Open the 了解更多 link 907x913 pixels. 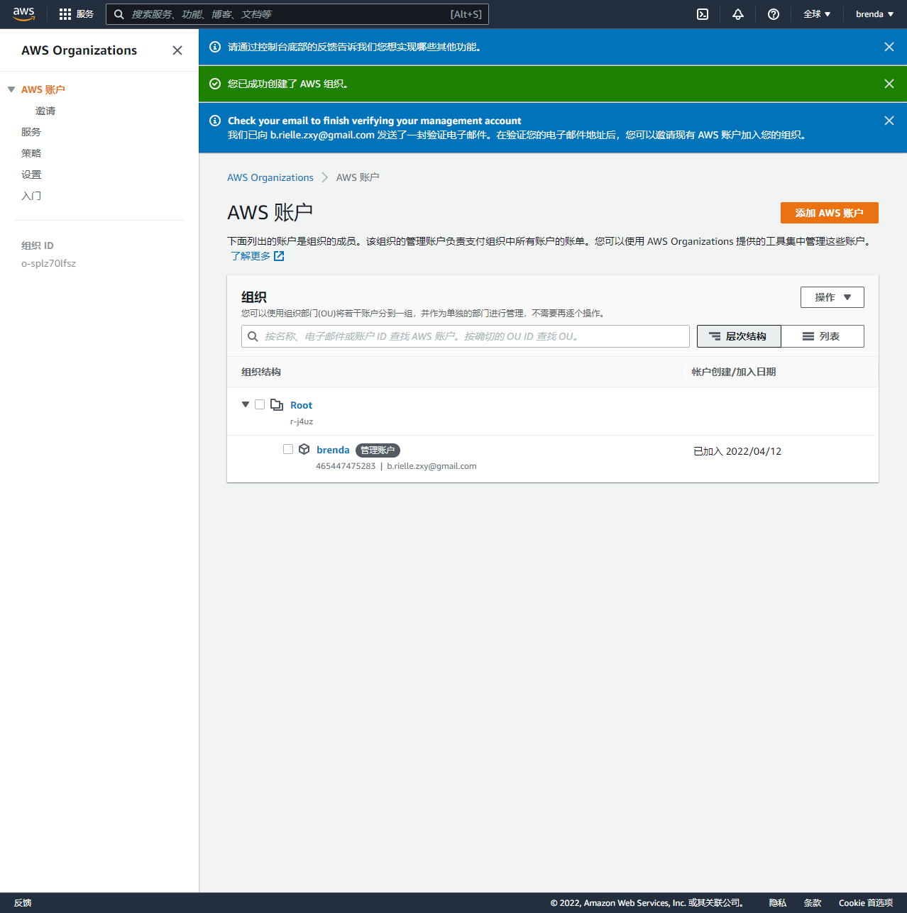(251, 256)
